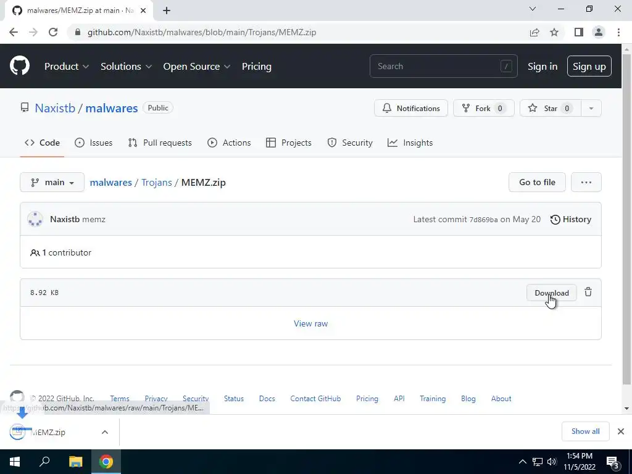Click the volume speaker tray icon
The height and width of the screenshot is (474, 632).
[x=552, y=462]
